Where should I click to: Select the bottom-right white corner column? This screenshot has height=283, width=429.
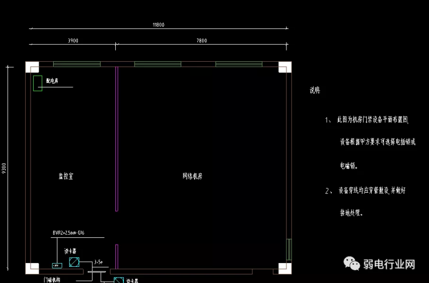[x=284, y=268]
